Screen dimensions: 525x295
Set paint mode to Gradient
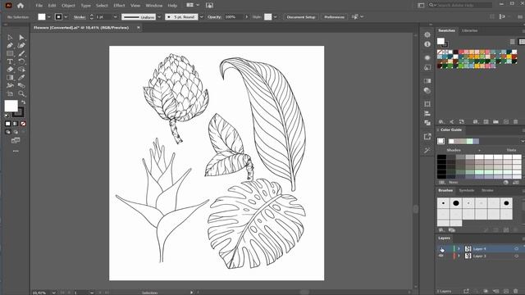click(x=16, y=124)
